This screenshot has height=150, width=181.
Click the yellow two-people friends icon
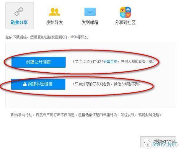[x=55, y=12]
